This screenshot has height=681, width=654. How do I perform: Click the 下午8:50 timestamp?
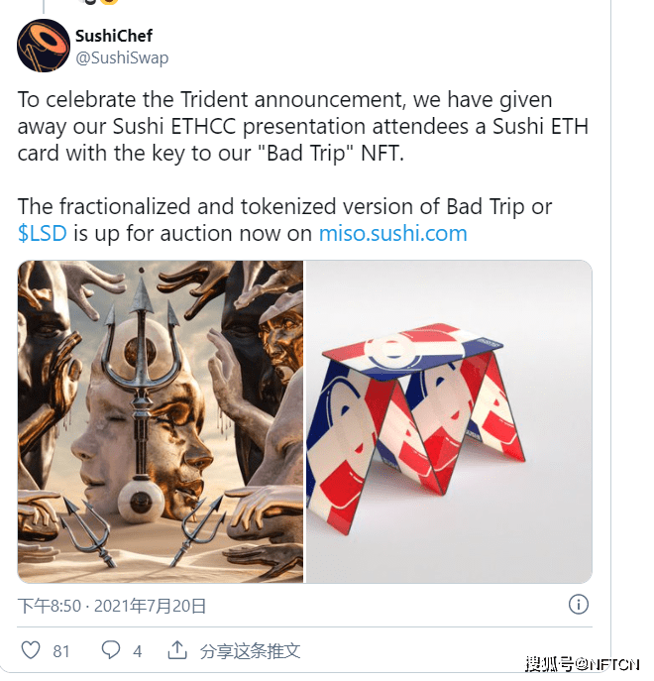(x=50, y=606)
